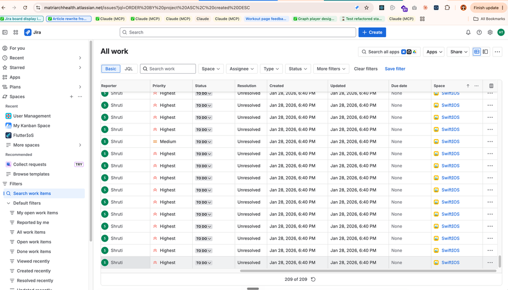This screenshot has height=290, width=508.
Task: Open Spaces section more options ellipsis
Action: point(80,96)
